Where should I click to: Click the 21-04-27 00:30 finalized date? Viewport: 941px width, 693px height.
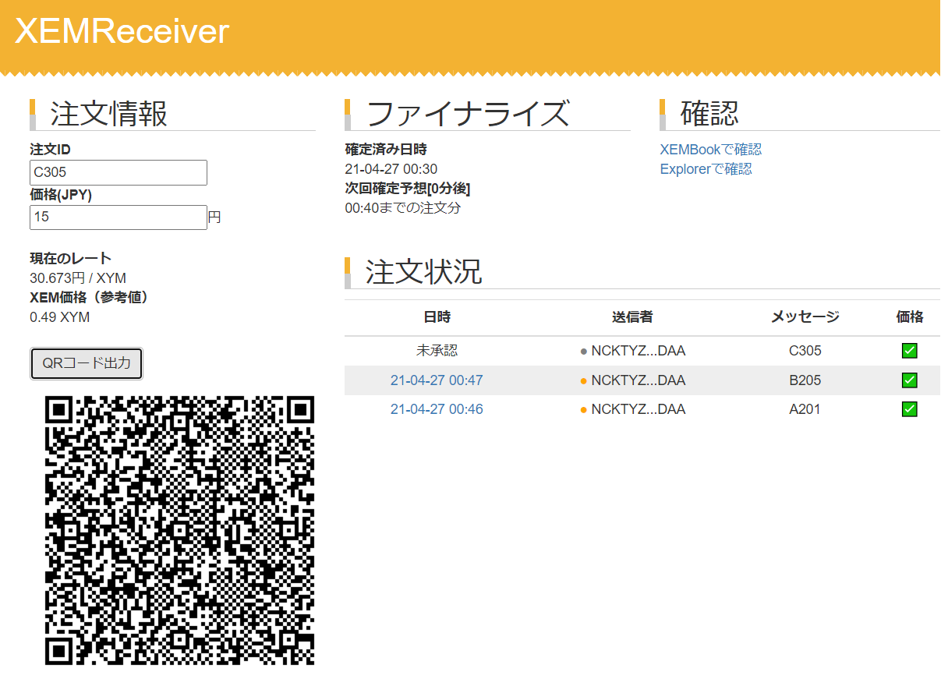click(391, 169)
